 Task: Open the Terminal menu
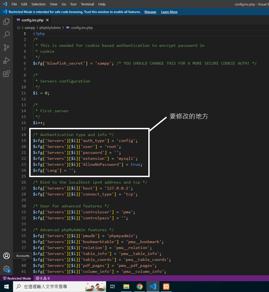point(87,4)
